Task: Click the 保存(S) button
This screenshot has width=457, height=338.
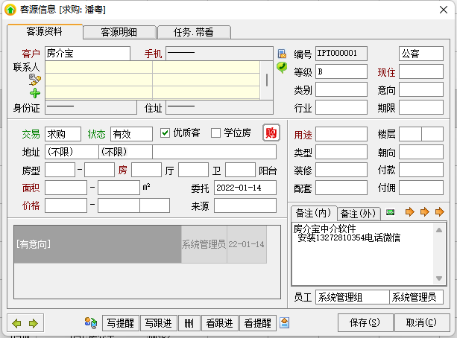Action: (x=365, y=322)
